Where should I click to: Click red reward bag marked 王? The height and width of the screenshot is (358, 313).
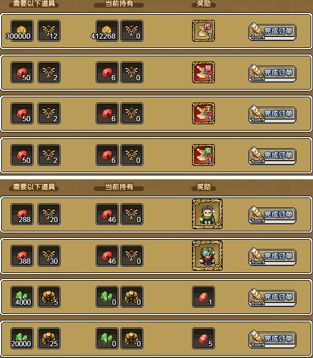tap(203, 114)
